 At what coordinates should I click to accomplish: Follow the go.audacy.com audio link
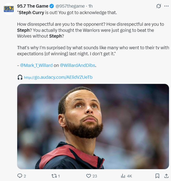pos(58,77)
